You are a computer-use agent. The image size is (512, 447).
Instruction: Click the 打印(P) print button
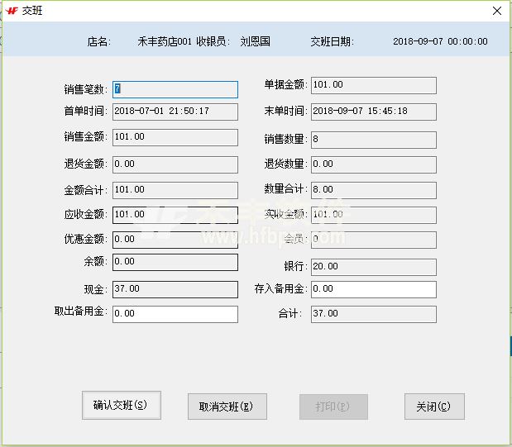[333, 407]
